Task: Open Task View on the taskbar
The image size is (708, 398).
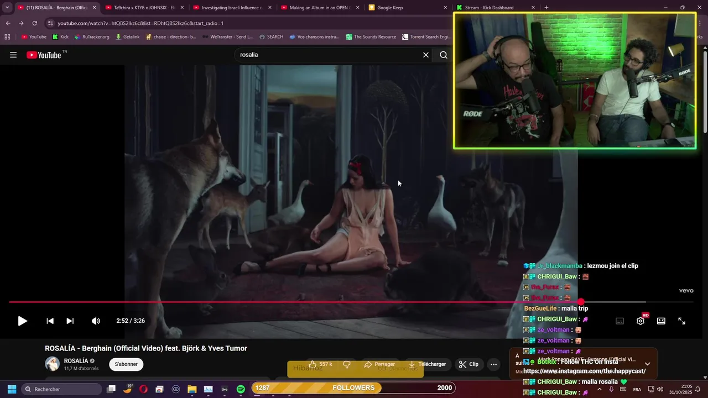Action: [111, 389]
